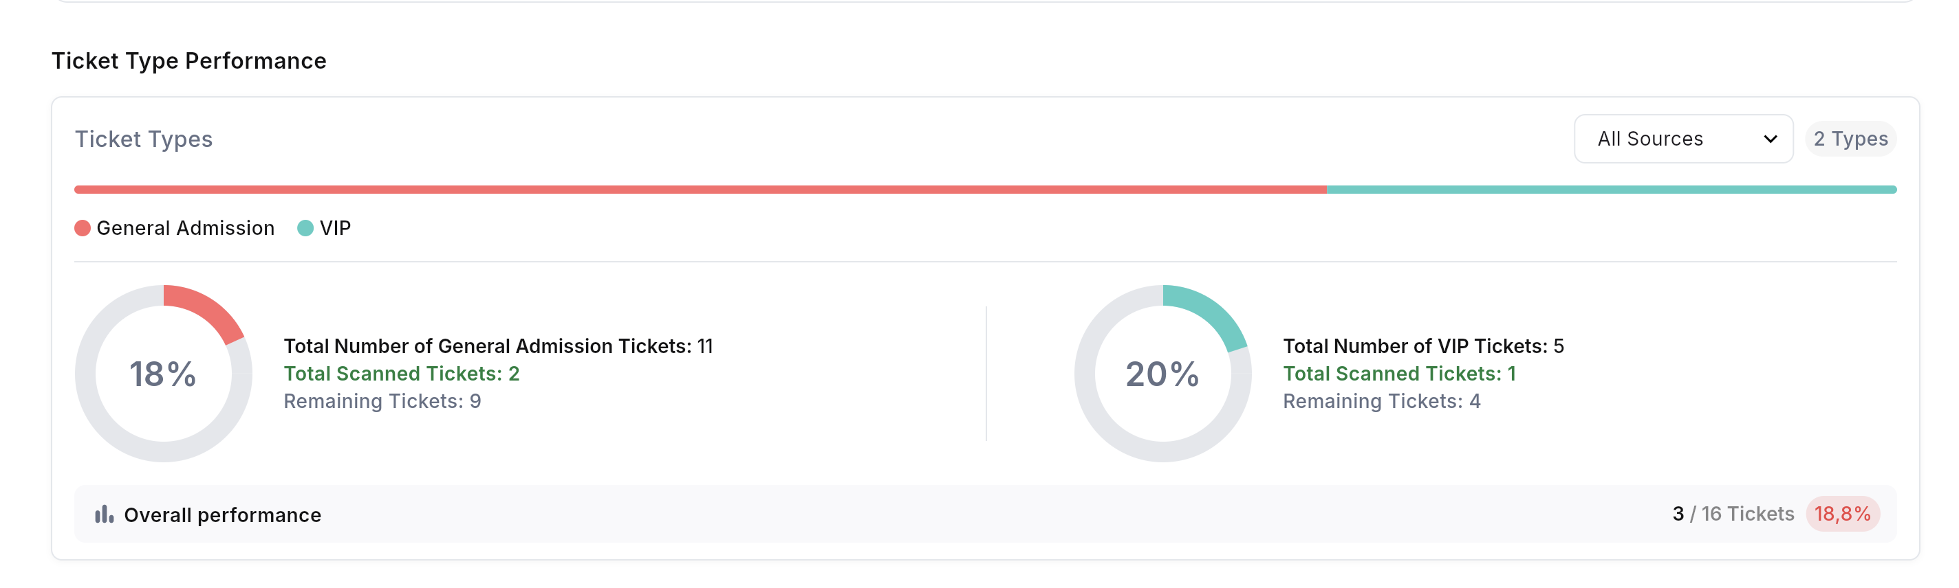Click the teal VIP legend dot

point(307,227)
